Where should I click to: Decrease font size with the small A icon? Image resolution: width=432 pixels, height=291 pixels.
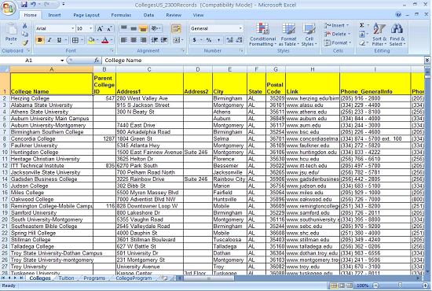click(109, 28)
